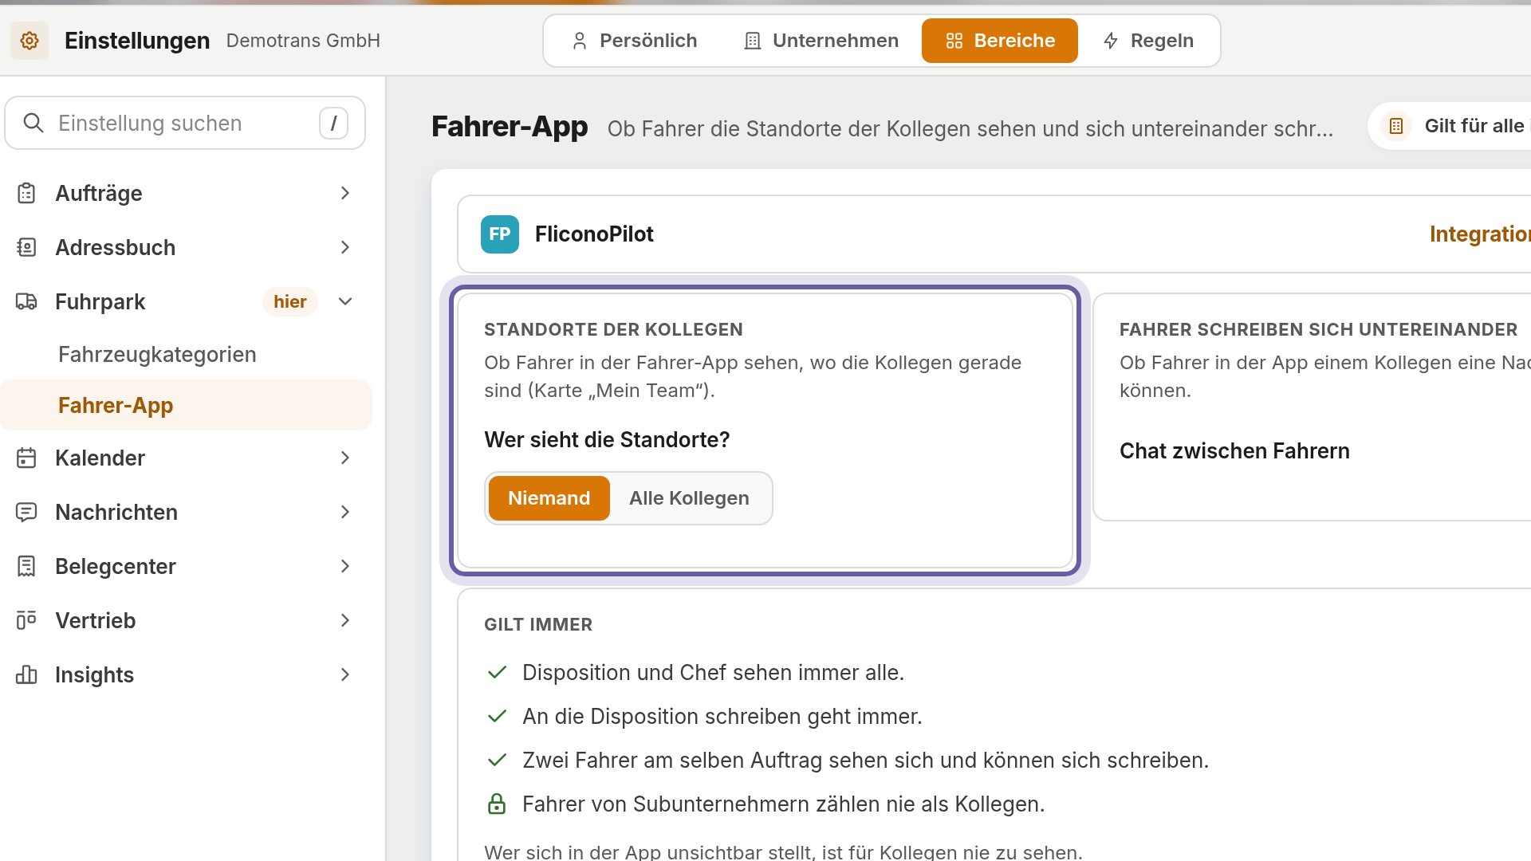
Task: Click the Fuhrpark truck icon
Action: coord(26,301)
